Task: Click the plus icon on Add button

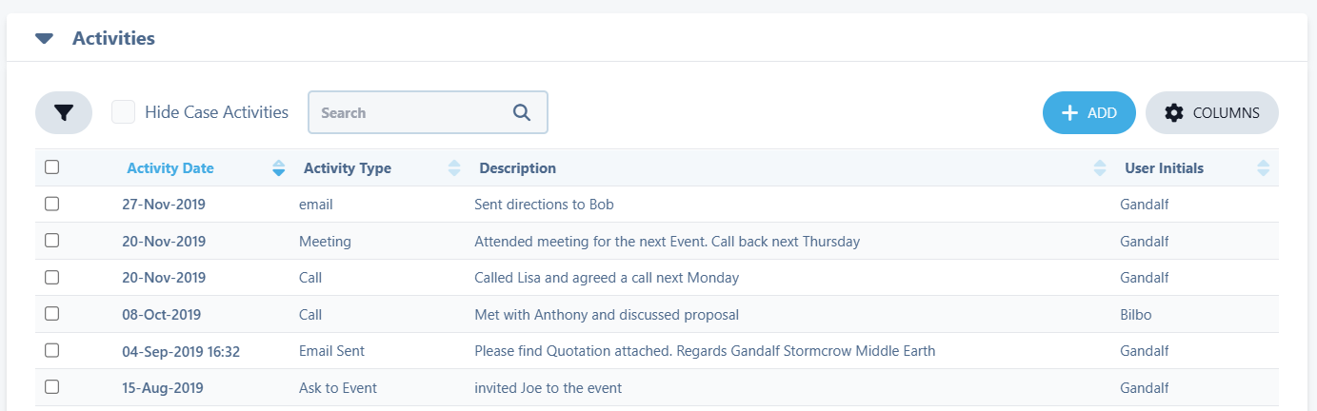Action: (x=1069, y=112)
